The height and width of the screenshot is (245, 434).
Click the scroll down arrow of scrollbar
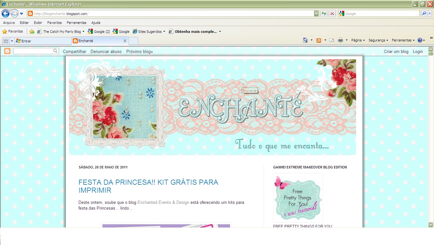pos(431,225)
